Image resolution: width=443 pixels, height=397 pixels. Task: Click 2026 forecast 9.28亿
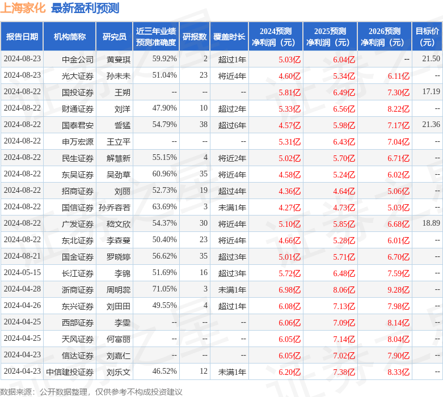click(x=398, y=290)
